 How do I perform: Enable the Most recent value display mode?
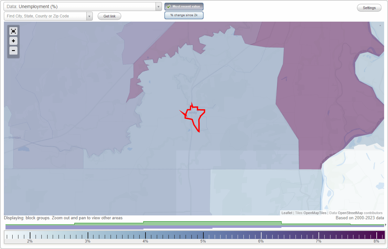click(x=184, y=6)
